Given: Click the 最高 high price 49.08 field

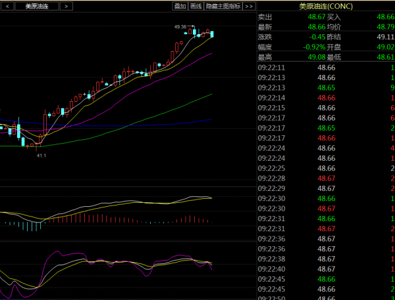Looking at the screenshot, I should coord(317,58).
